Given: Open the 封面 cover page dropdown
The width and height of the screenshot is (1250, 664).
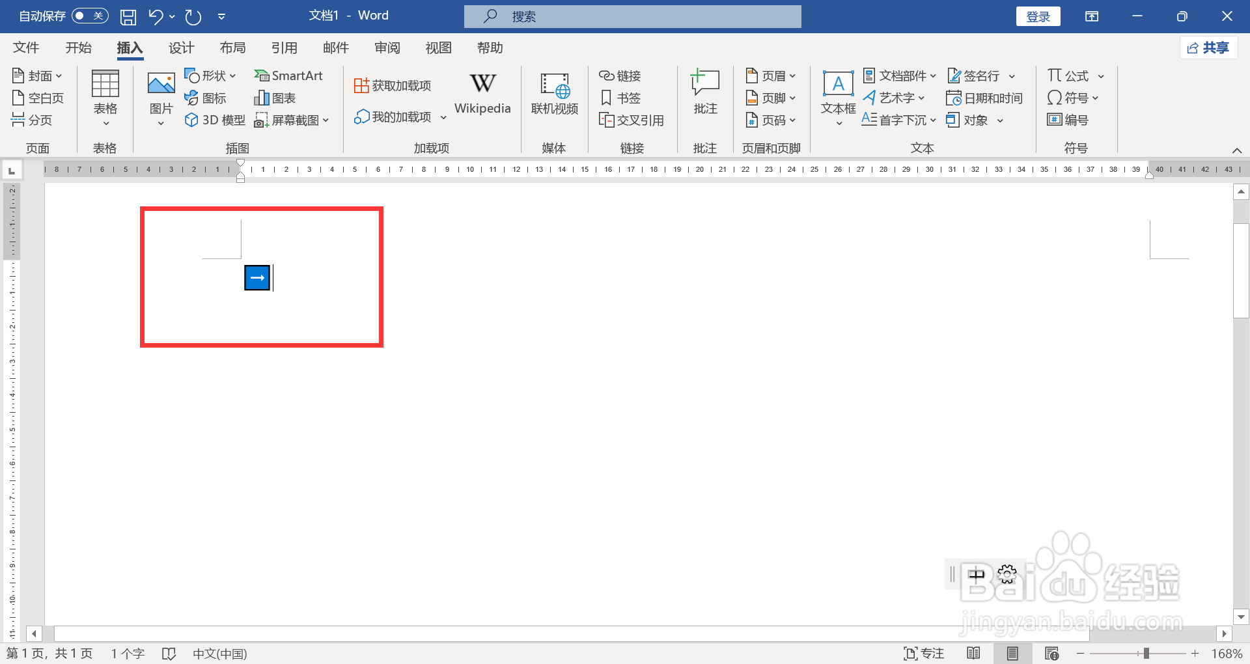Looking at the screenshot, I should coord(37,76).
